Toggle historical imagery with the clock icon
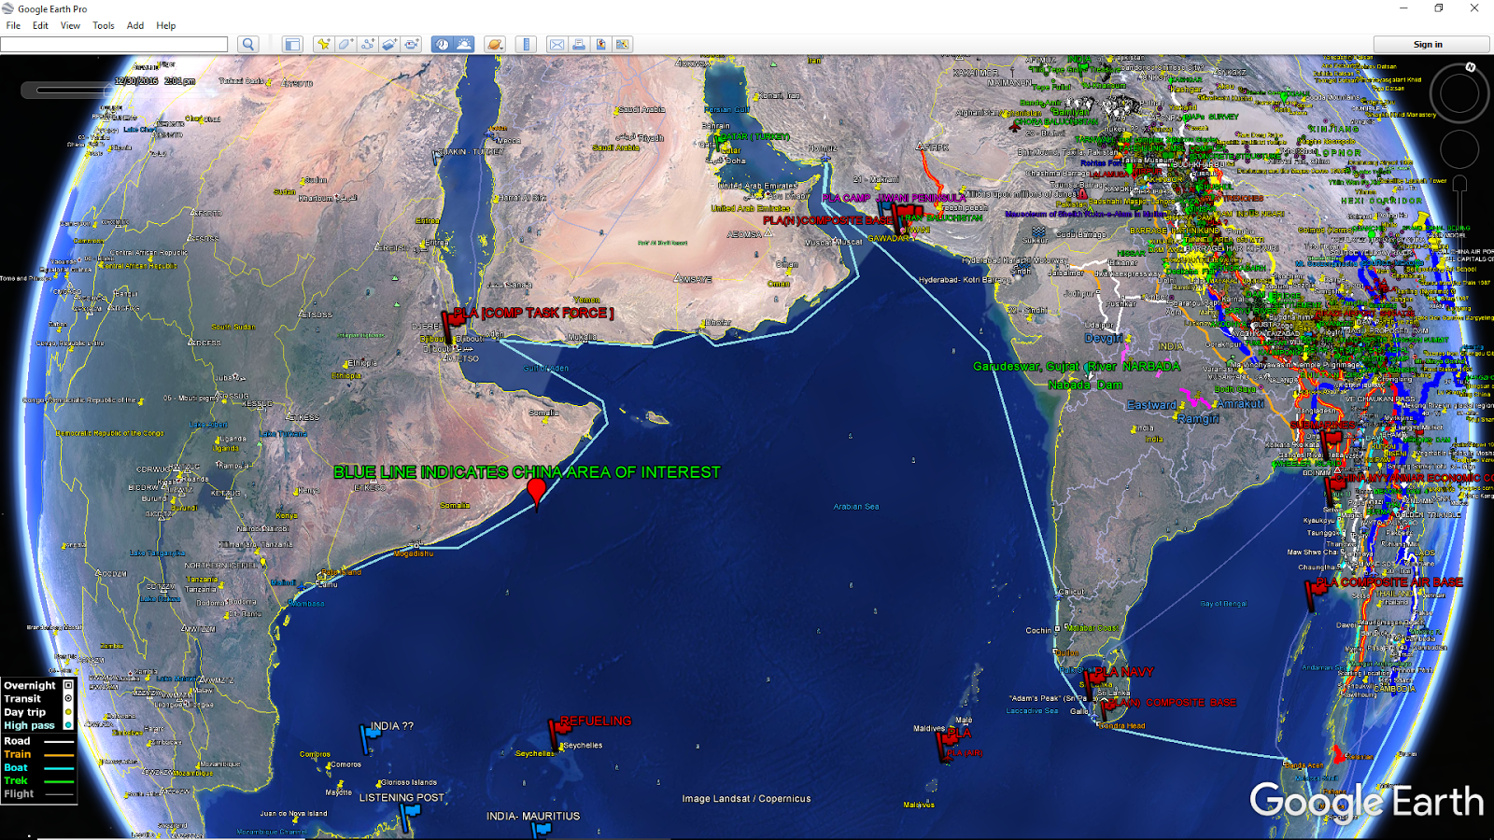 (x=442, y=44)
